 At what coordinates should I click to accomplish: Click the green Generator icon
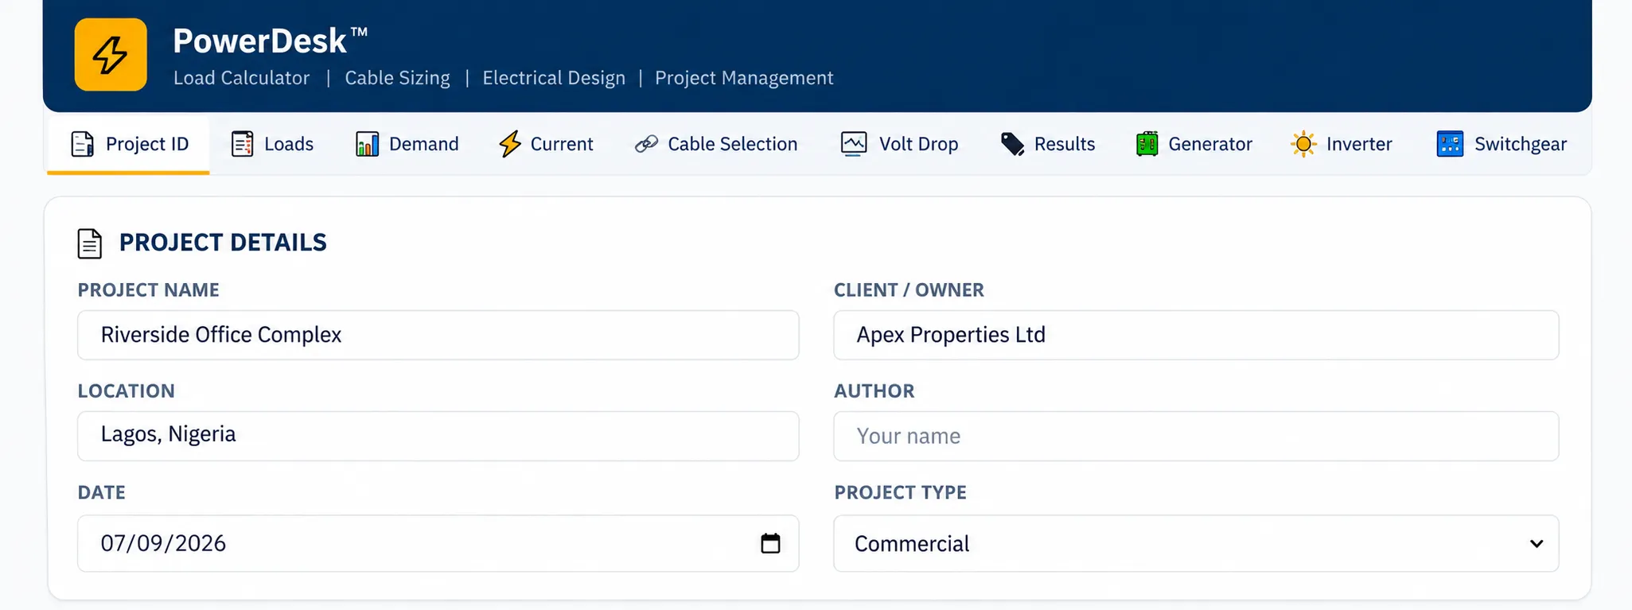[1147, 144]
